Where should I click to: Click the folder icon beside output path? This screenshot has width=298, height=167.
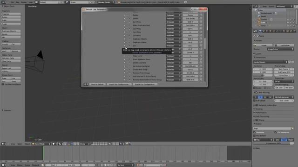point(292,128)
